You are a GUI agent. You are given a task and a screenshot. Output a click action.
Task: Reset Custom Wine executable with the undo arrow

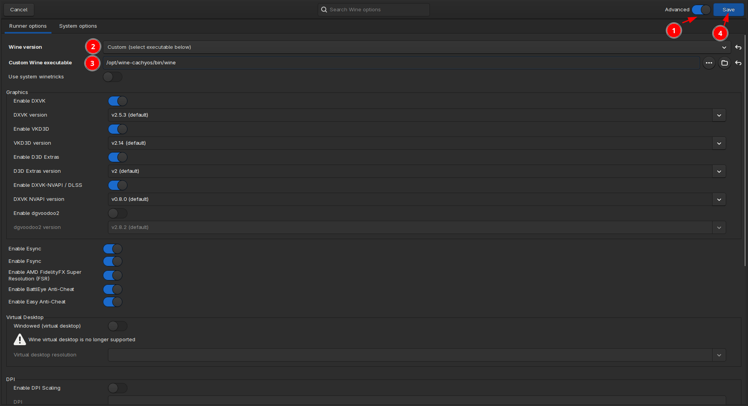coord(738,63)
